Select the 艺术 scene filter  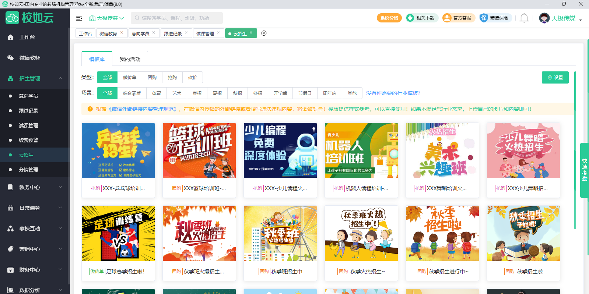177,93
